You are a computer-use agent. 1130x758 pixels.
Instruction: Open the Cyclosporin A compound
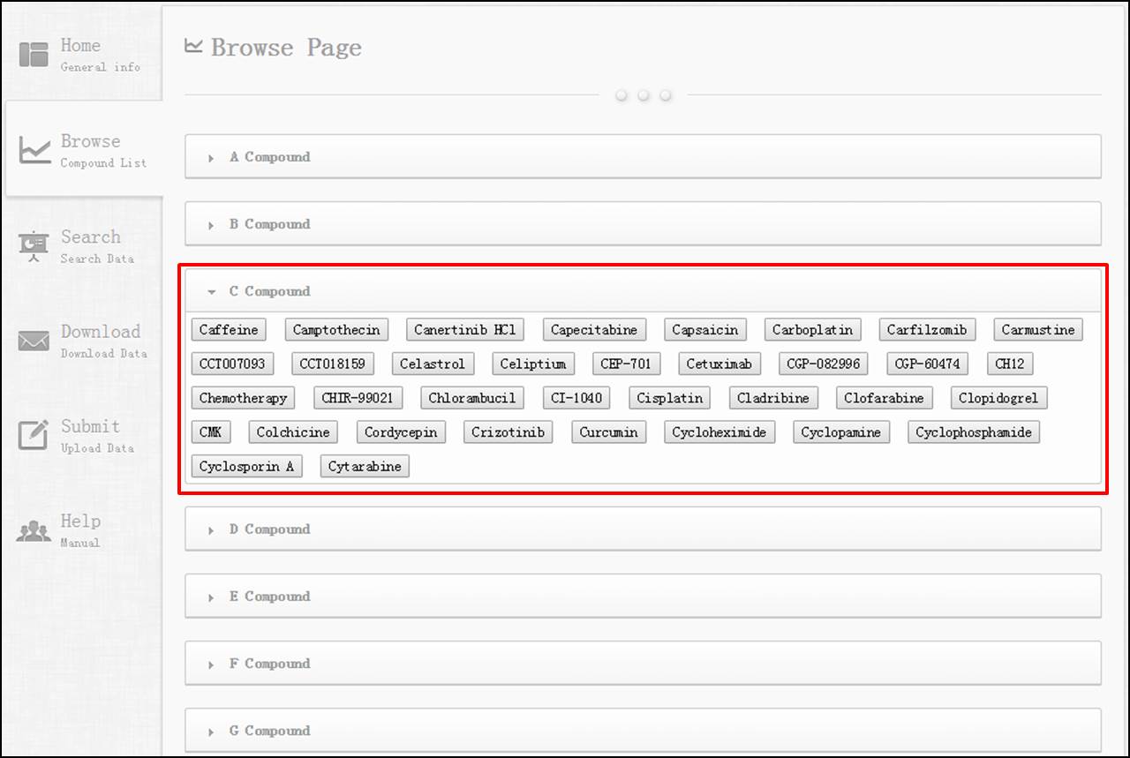click(x=247, y=466)
